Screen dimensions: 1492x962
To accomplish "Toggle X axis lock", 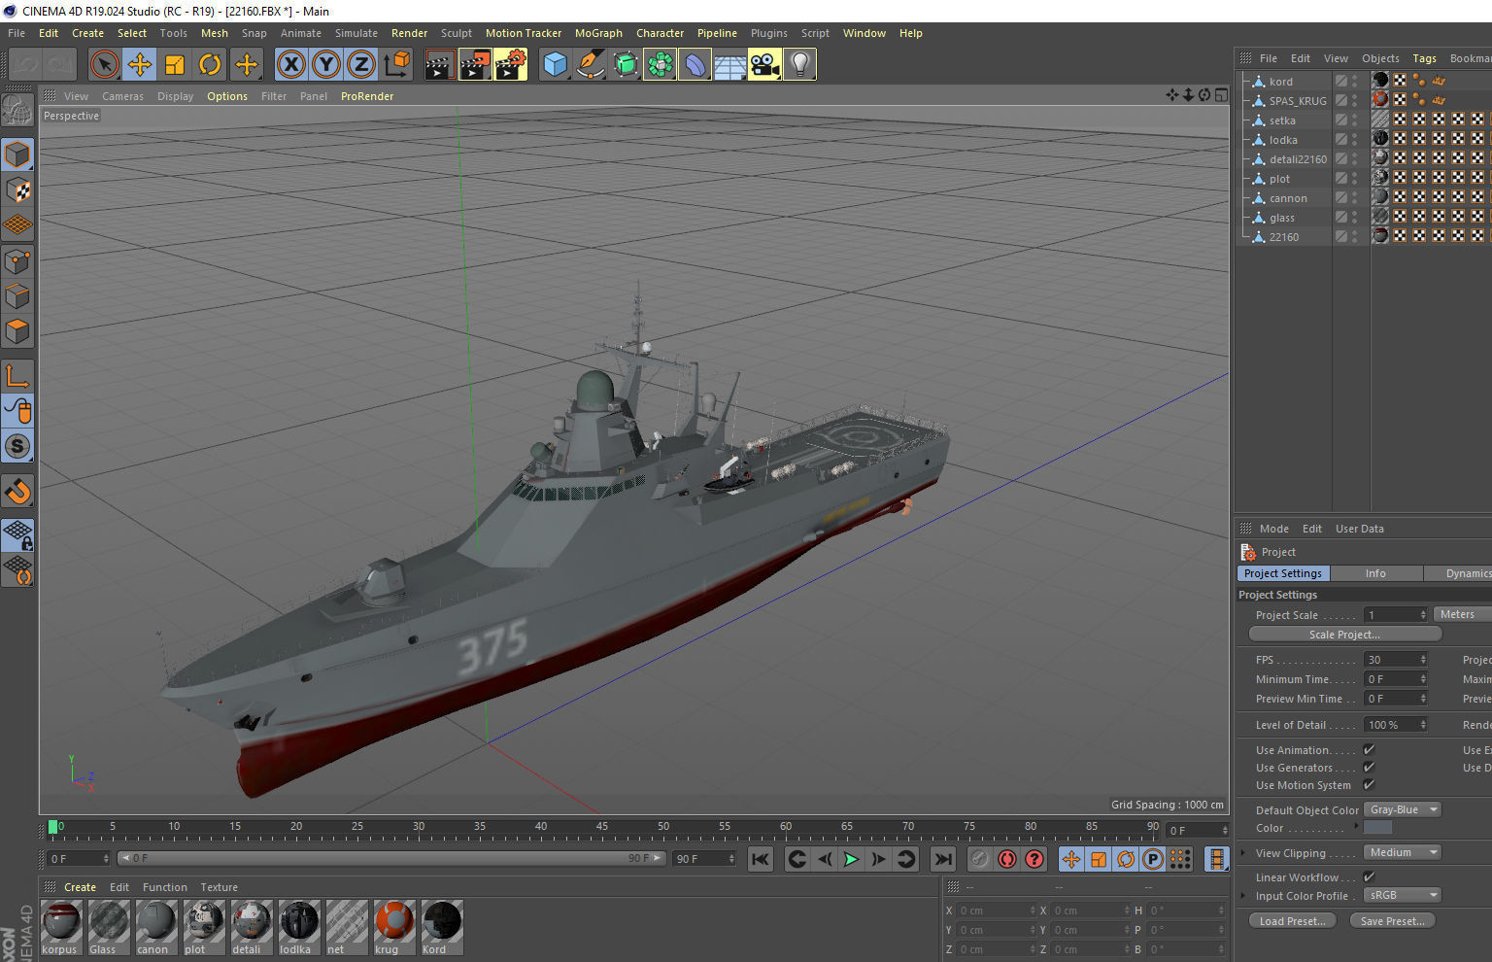I will pos(290,65).
